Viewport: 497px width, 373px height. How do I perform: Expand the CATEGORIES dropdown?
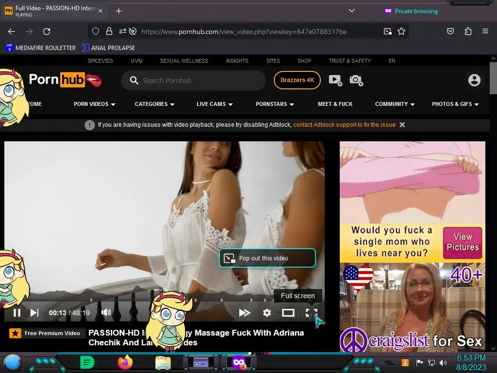(155, 104)
